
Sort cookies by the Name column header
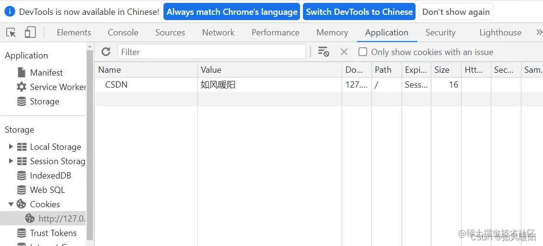click(x=147, y=69)
